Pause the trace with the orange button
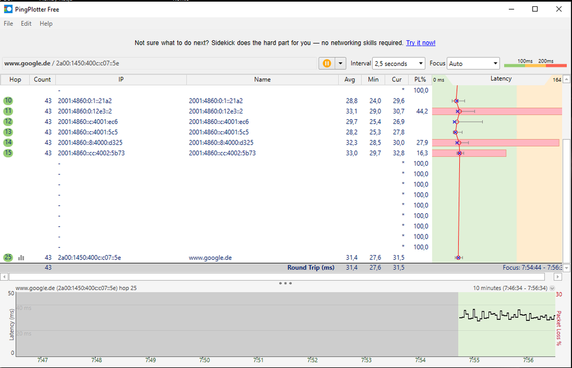 coord(327,63)
